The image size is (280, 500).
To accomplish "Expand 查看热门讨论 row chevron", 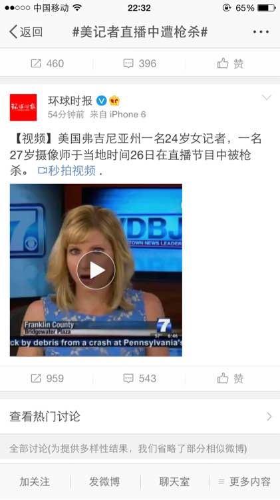I will [x=269, y=417].
